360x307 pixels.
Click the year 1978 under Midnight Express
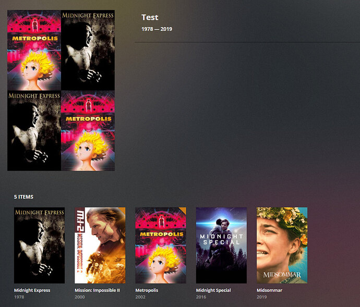click(x=19, y=297)
